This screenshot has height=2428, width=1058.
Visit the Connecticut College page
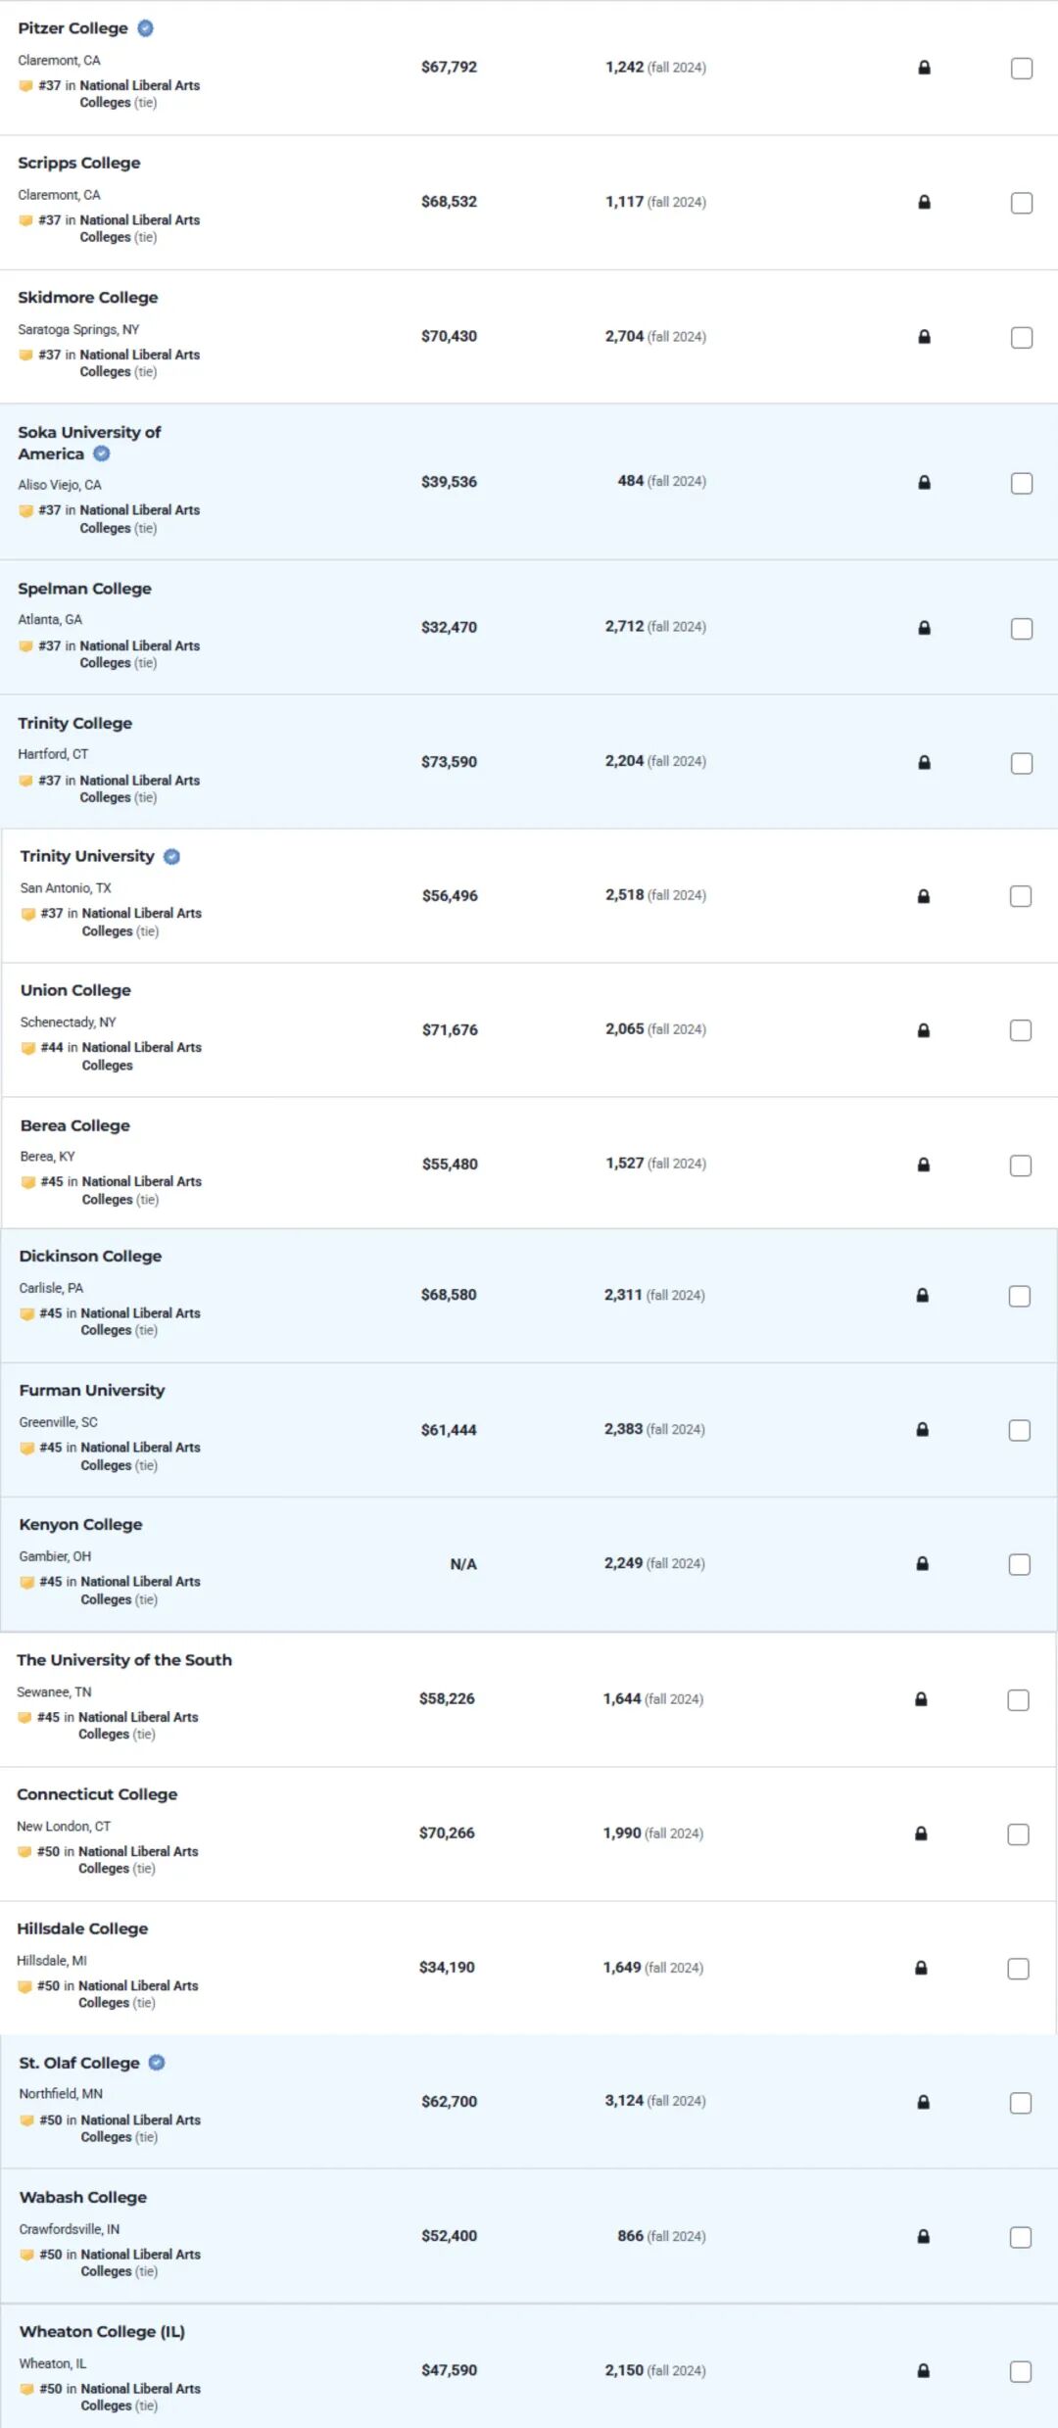point(97,1793)
